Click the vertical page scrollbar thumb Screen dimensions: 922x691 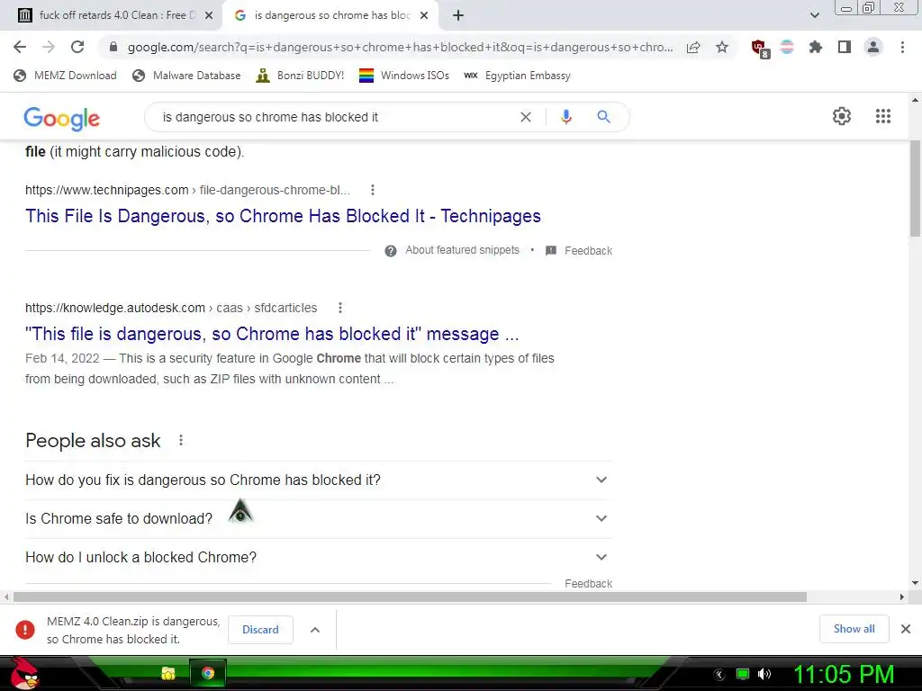(915, 188)
